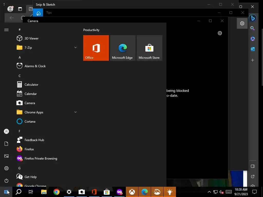Open Get Help app
The width and height of the screenshot is (263, 197).
[x=46, y=177]
